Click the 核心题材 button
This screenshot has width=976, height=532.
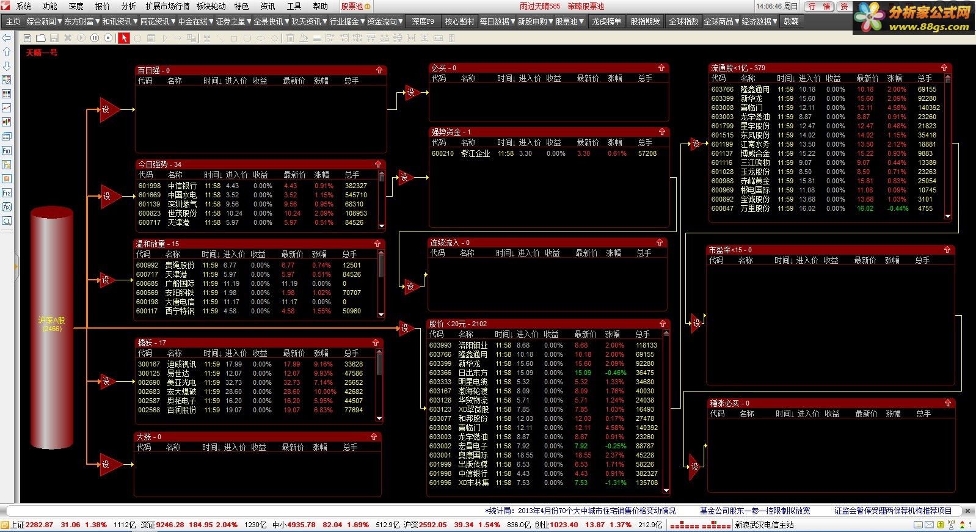pyautogui.click(x=459, y=21)
